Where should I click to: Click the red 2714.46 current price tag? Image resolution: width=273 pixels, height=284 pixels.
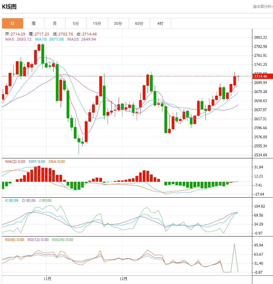263,76
